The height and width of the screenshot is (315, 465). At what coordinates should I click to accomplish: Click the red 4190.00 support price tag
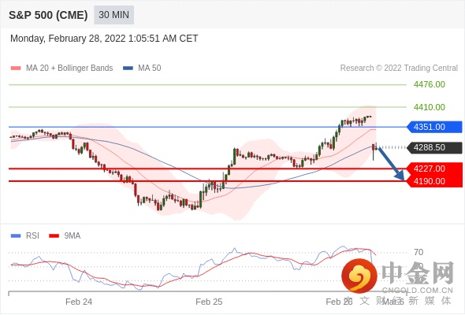tap(434, 181)
